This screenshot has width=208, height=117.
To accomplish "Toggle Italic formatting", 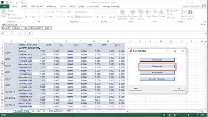I will pos(30,17).
